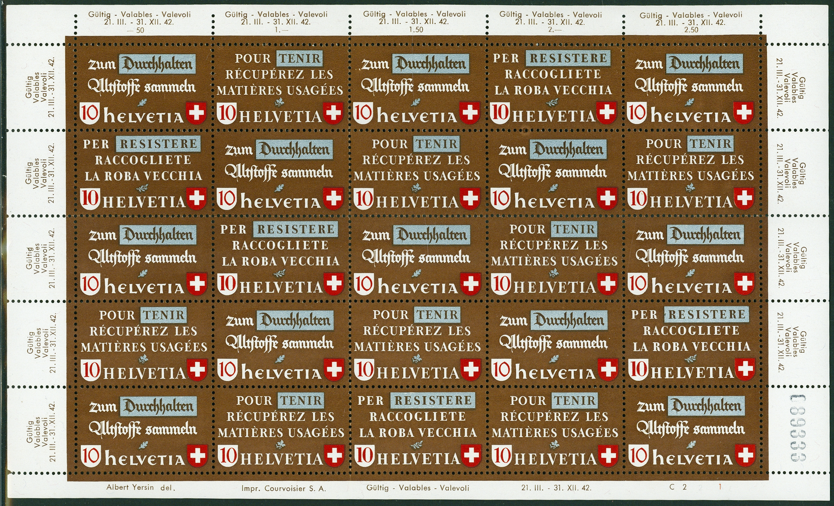This screenshot has width=834, height=506.
Task: Click the 2.50 margin value at top
Action: coord(691,30)
